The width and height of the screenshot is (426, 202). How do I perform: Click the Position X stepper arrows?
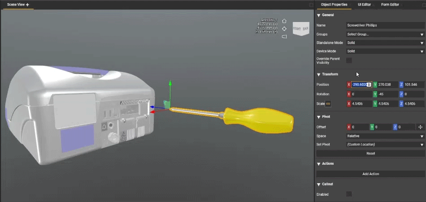click(x=368, y=84)
